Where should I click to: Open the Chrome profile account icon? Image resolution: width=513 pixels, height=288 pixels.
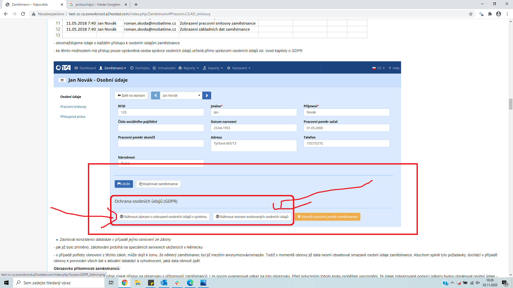coord(498,14)
